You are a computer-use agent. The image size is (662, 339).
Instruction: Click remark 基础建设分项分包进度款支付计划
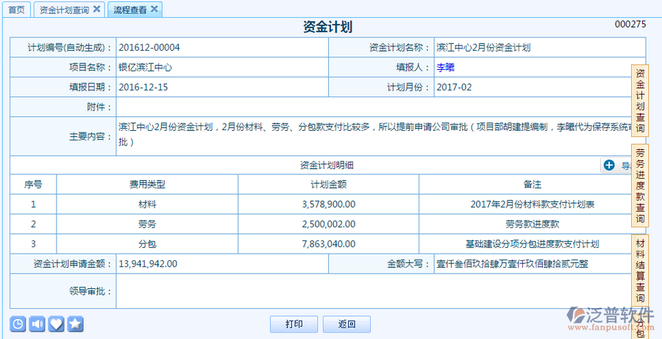(533, 244)
